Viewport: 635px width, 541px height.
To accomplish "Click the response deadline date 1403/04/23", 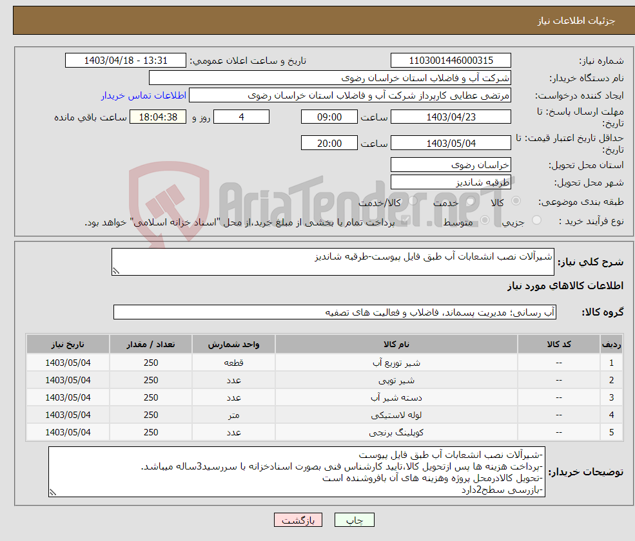I will point(451,117).
